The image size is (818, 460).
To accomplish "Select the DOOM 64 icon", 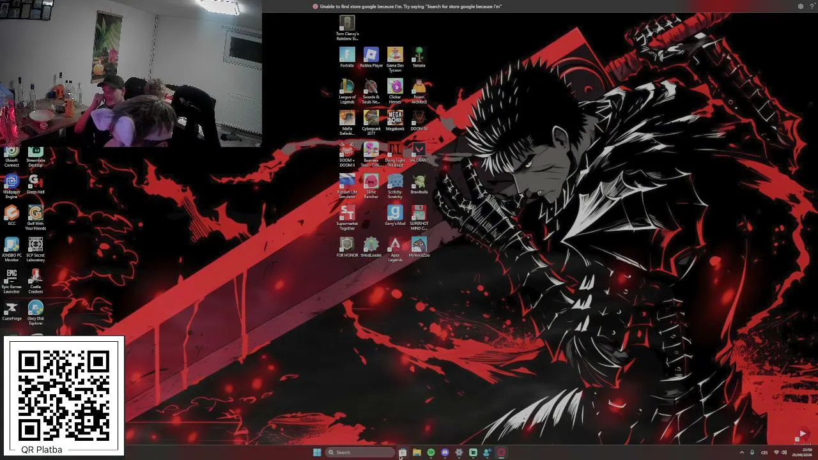I will (x=419, y=121).
